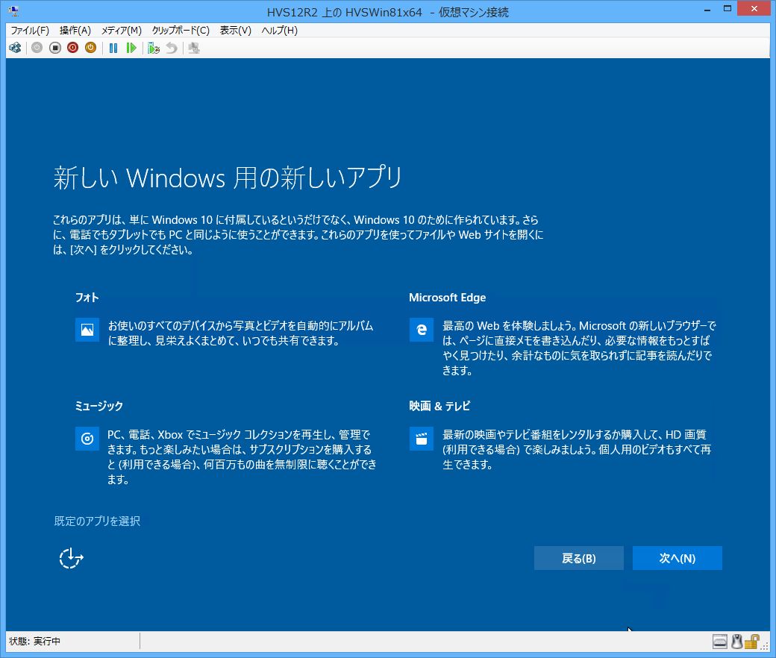Screen dimensions: 776x658
Task: Close the virtual machine connection window
Action: coord(754,8)
